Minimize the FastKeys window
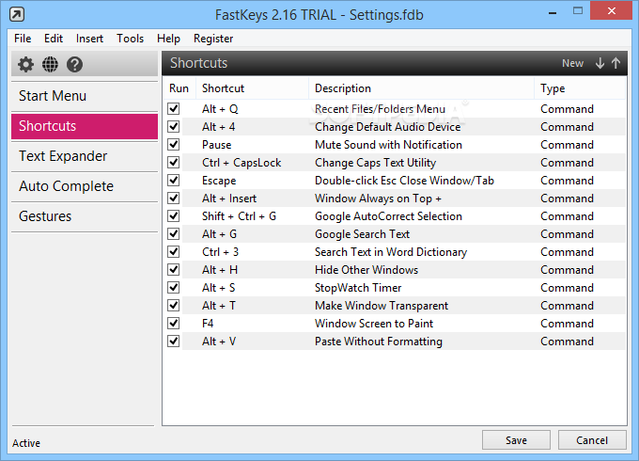Screen dimensions: 639x461 point(553,12)
